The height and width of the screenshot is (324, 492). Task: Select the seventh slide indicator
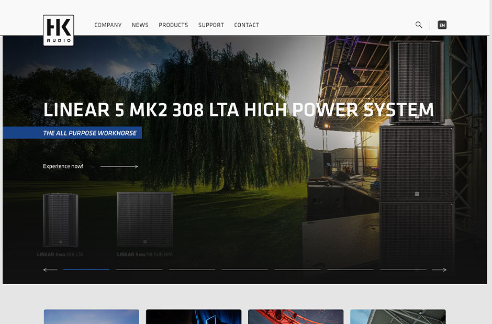[404, 270]
